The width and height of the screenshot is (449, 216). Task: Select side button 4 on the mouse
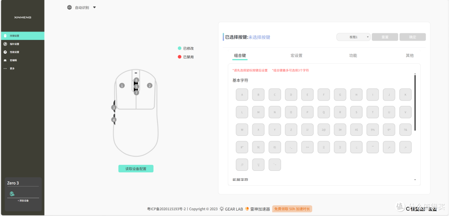pyautogui.click(x=114, y=120)
